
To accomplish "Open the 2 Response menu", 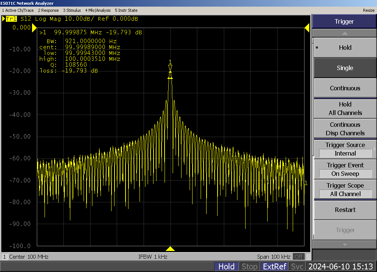I will click(48, 10).
